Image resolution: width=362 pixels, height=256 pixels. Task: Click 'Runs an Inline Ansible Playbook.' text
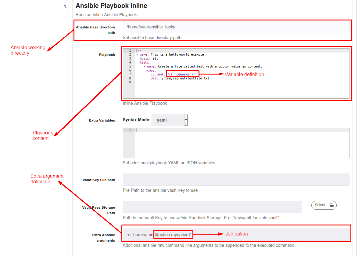point(107,15)
